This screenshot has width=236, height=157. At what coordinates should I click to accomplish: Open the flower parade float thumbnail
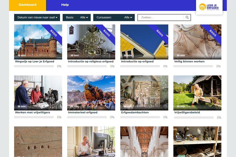pos(91,93)
